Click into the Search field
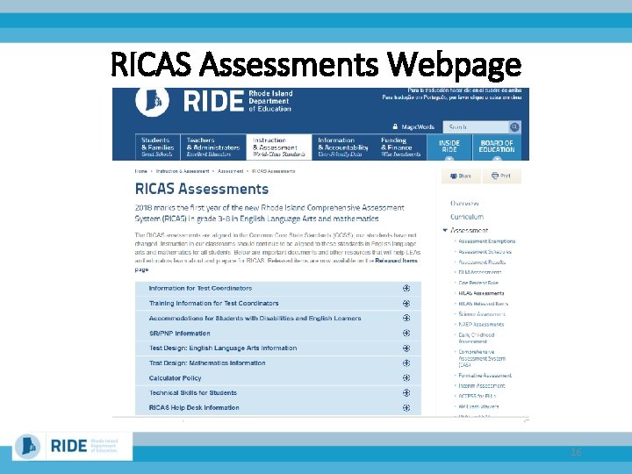The width and height of the screenshot is (632, 474). coord(476,127)
